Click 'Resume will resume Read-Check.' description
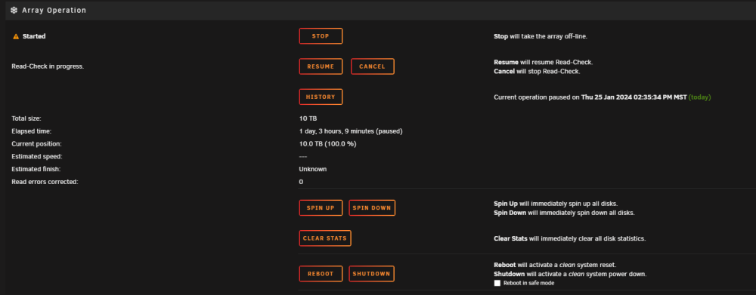This screenshot has height=295, width=756. [544, 62]
